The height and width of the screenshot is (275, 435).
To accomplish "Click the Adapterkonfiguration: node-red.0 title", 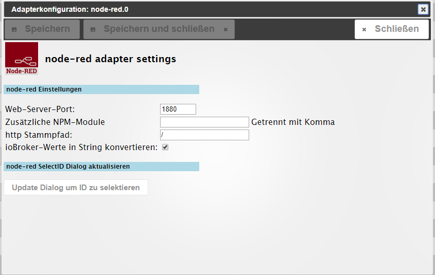I will click(x=69, y=9).
